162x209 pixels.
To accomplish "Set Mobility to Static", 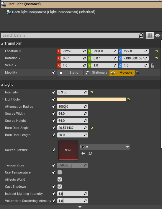I will coord(70,72).
